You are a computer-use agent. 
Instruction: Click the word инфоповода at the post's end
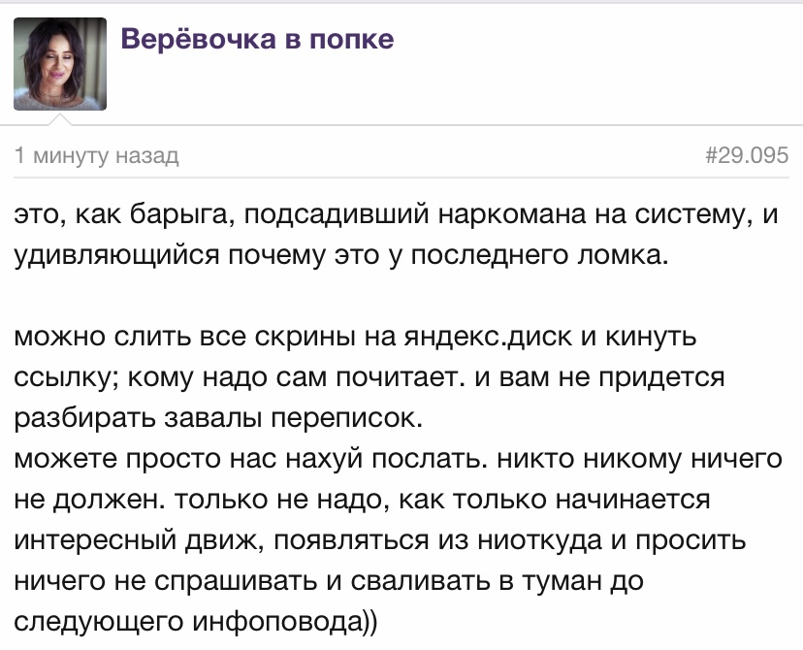tap(276, 622)
